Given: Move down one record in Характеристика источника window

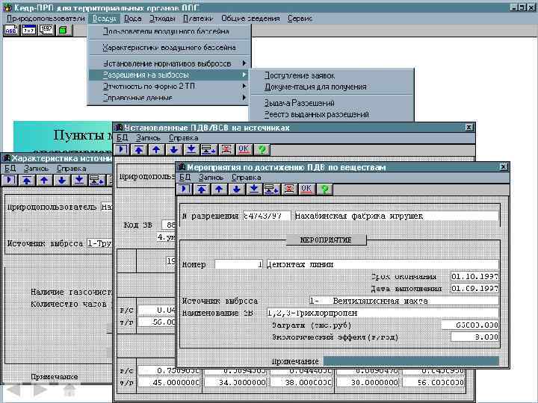Looking at the screenshot, I should 62,181.
